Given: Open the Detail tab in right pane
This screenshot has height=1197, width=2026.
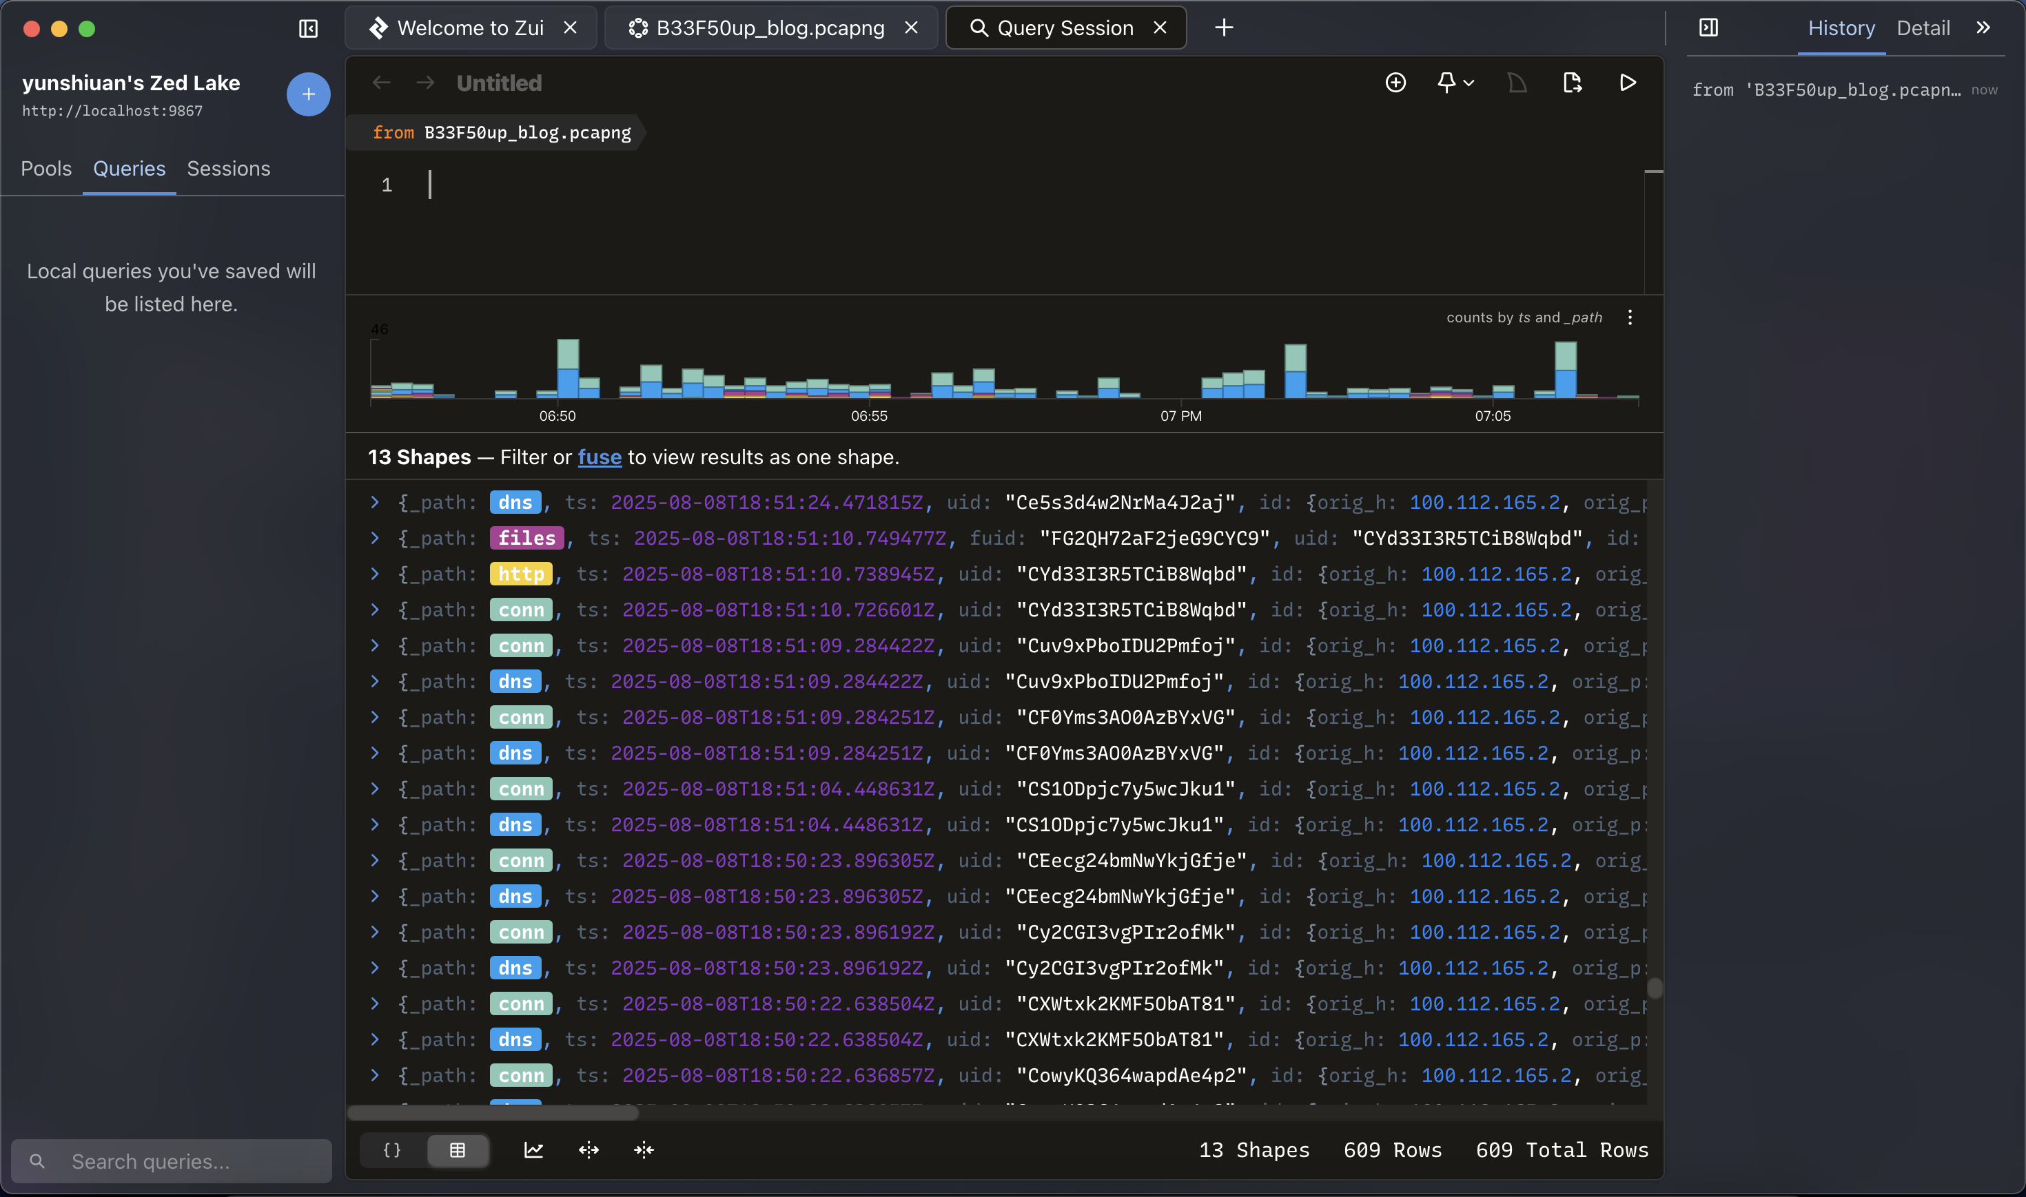Looking at the screenshot, I should coord(1923,28).
